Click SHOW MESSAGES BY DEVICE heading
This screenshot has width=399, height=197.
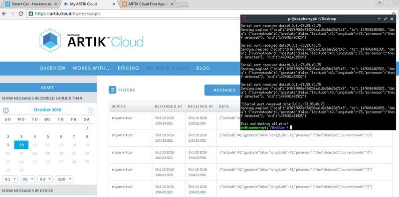click(x=27, y=191)
